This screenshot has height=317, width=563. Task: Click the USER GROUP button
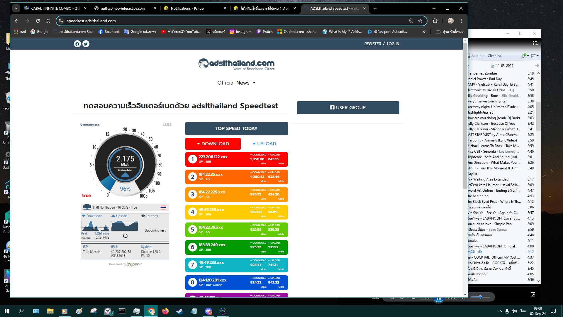coord(348,108)
